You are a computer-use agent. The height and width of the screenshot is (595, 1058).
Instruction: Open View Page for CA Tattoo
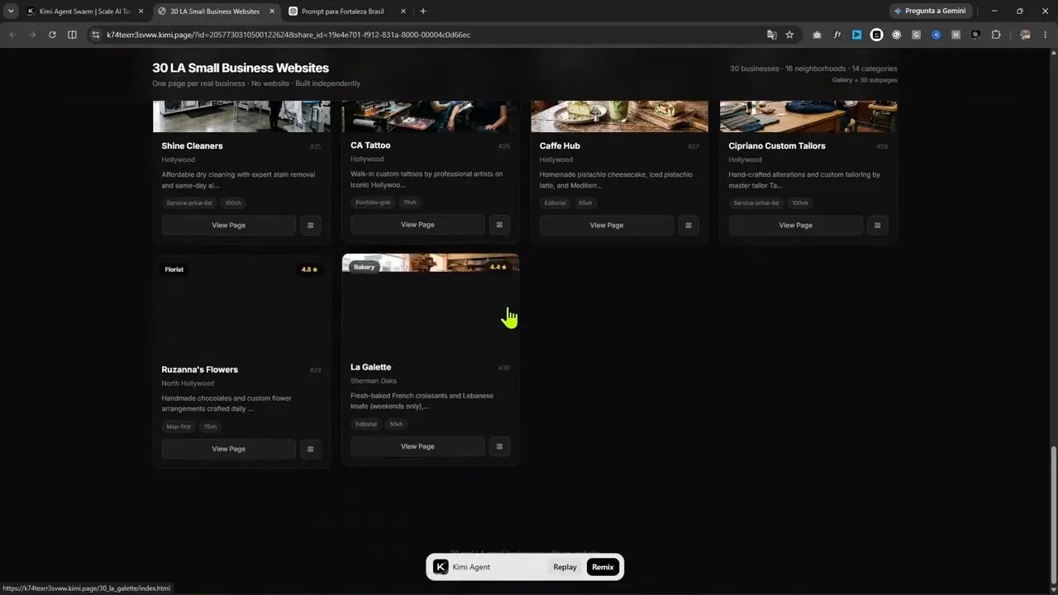pyautogui.click(x=417, y=225)
